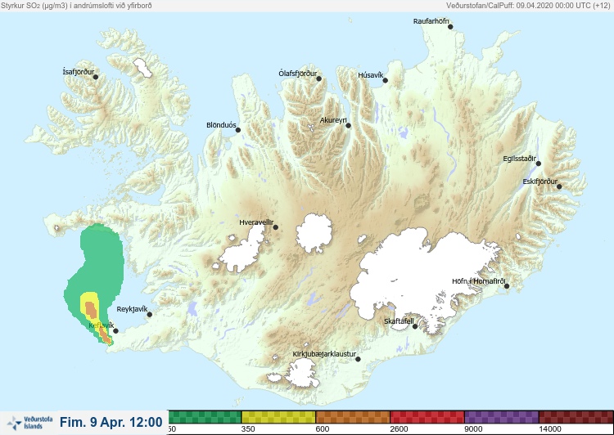Click the '2600' legend value

[399, 429]
